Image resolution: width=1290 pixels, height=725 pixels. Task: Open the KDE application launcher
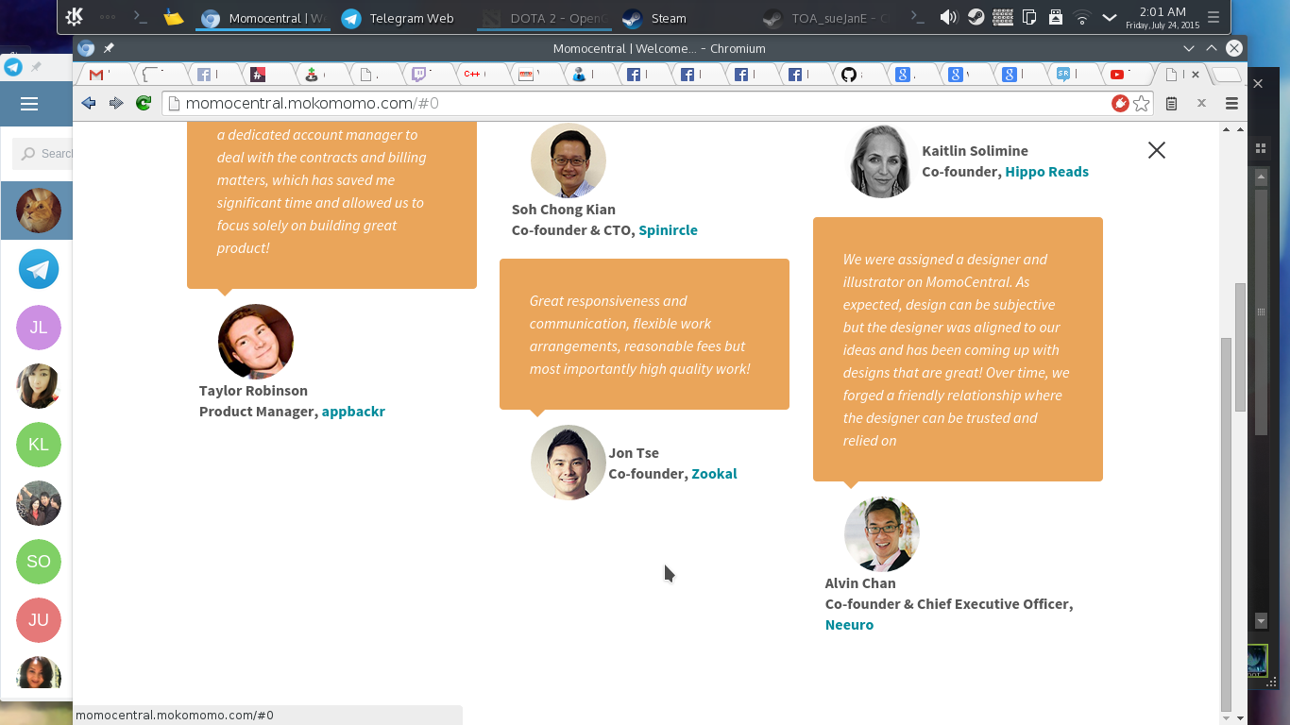pos(74,17)
